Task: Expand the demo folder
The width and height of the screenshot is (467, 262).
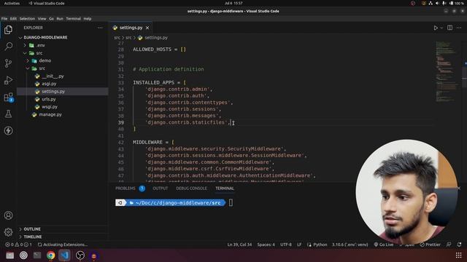Action: 45,60
